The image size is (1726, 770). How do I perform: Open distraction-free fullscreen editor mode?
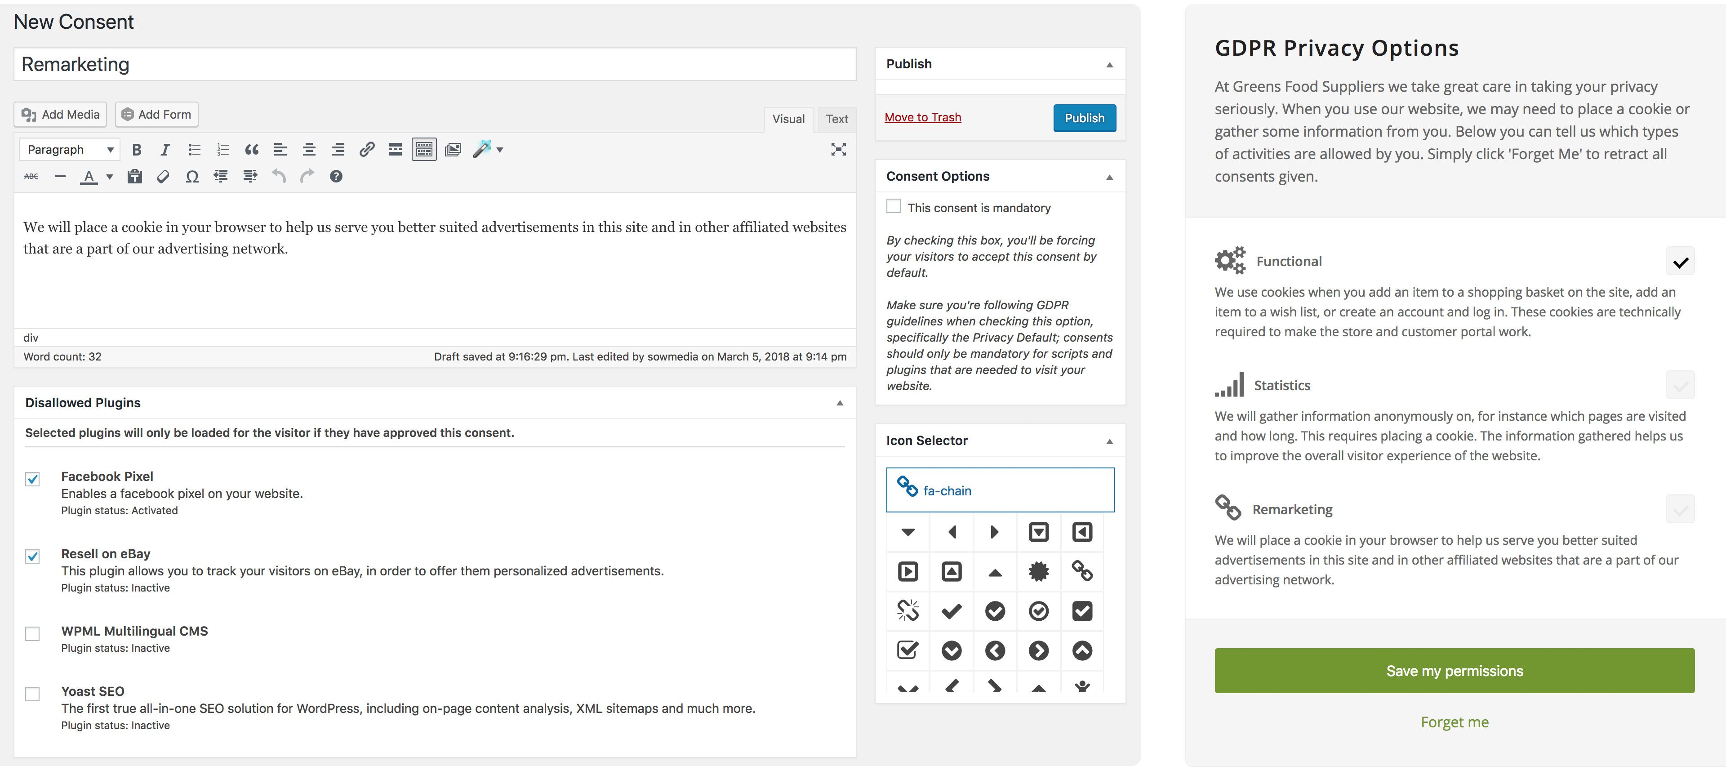[x=838, y=149]
